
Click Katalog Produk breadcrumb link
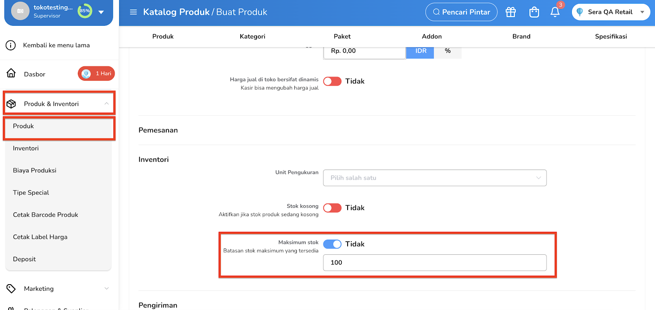point(176,12)
